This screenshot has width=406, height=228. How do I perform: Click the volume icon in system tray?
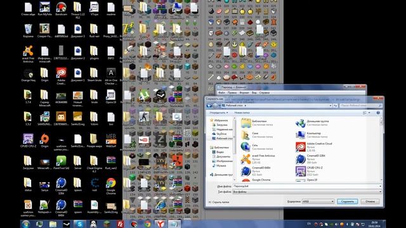coord(336,224)
